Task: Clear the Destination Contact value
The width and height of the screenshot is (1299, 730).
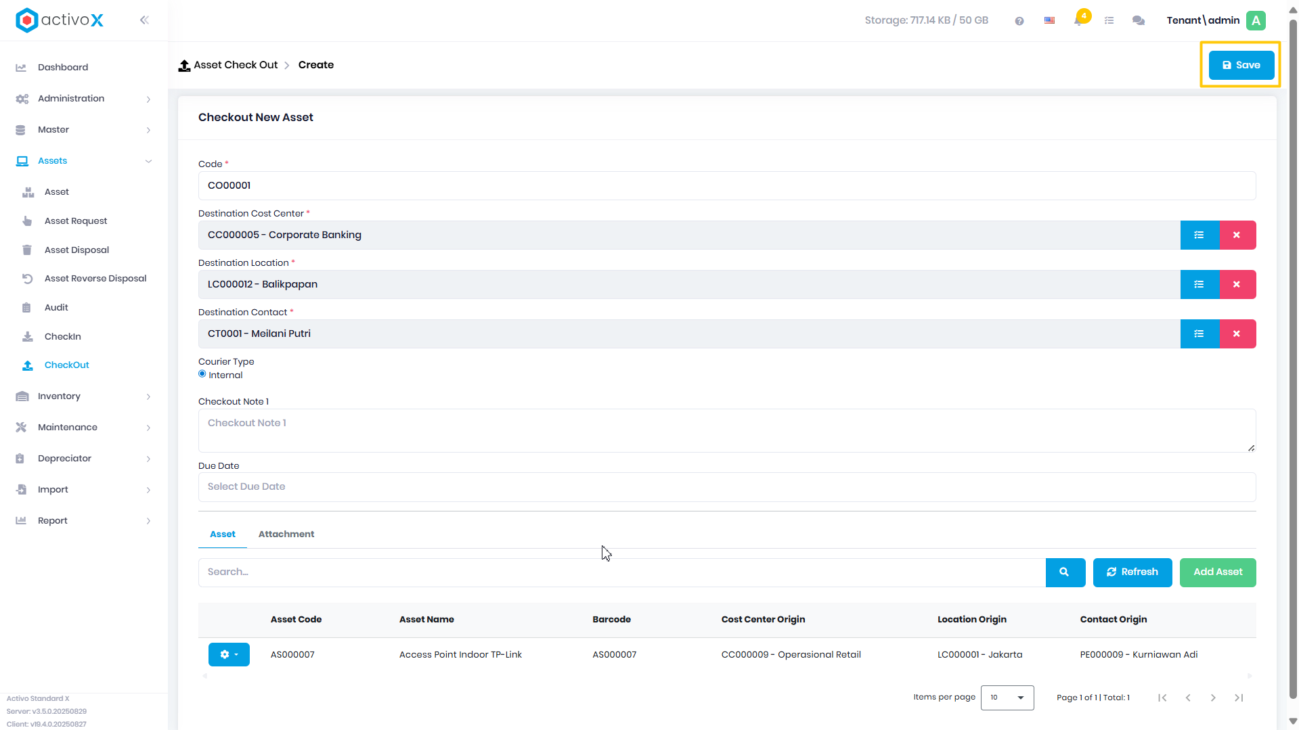Action: [x=1237, y=334]
